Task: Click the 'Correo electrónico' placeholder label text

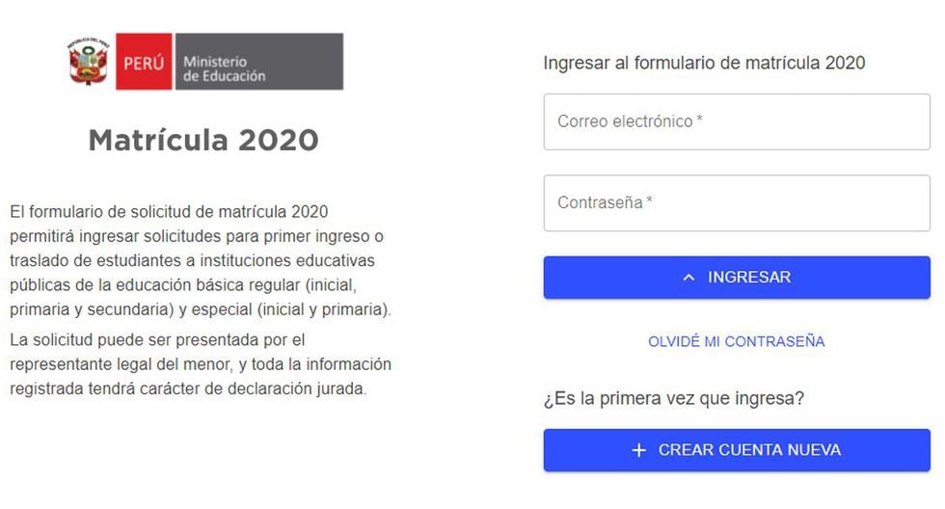Action: (625, 121)
